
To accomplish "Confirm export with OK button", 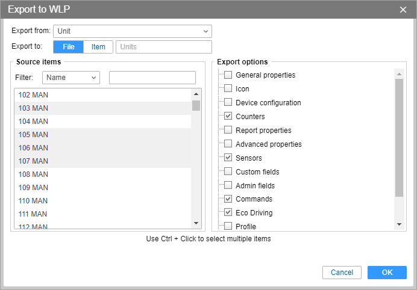I will click(x=387, y=272).
